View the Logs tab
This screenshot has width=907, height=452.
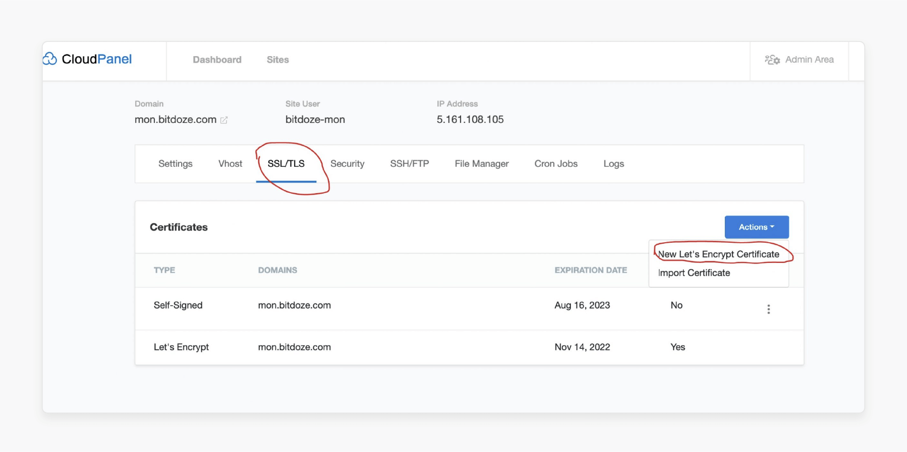coord(613,164)
